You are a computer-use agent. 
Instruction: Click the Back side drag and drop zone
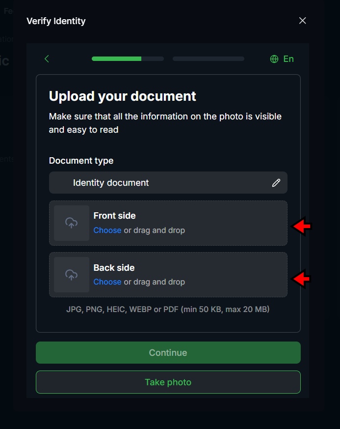pyautogui.click(x=168, y=275)
